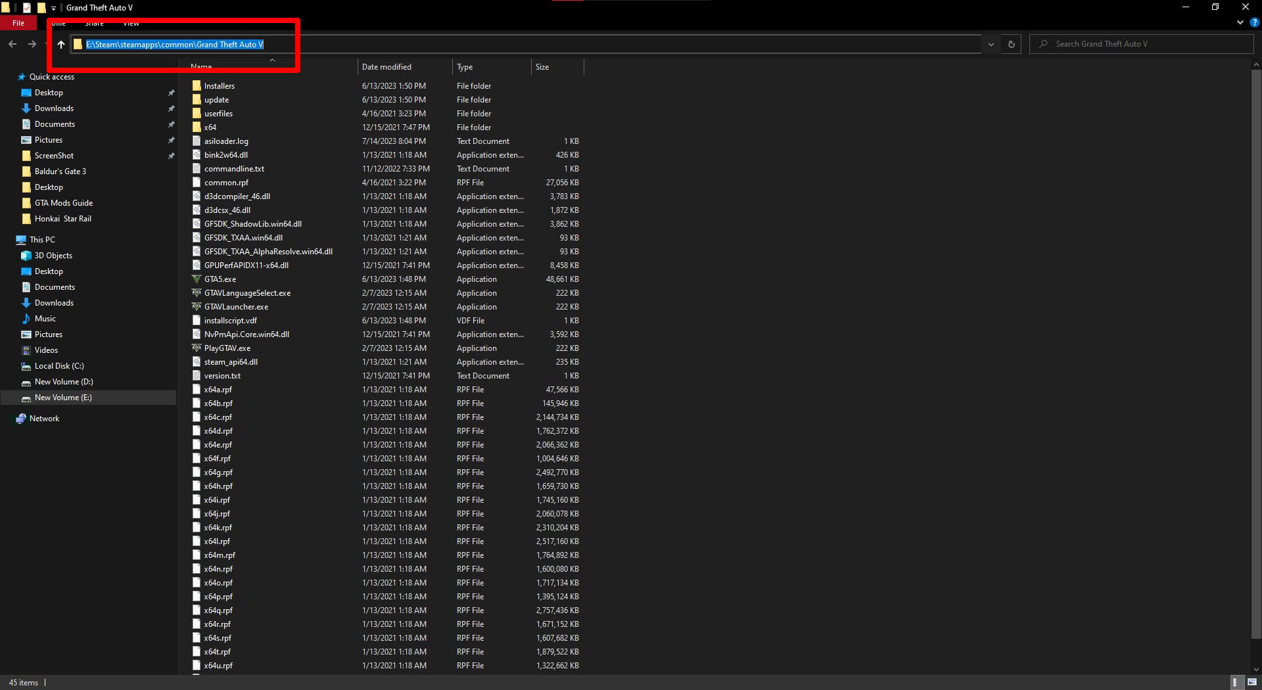Sort files by Date modified column
The width and height of the screenshot is (1262, 690).
(x=386, y=67)
